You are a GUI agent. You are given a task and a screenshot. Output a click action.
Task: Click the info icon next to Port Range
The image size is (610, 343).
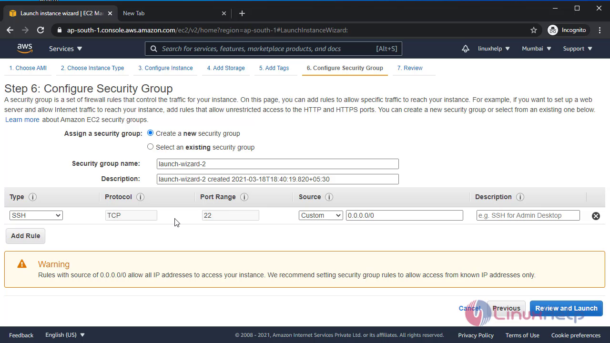(244, 197)
